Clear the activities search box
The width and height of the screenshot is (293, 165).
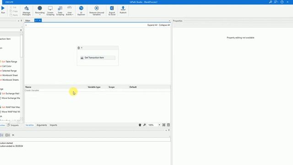click(x=21, y=30)
